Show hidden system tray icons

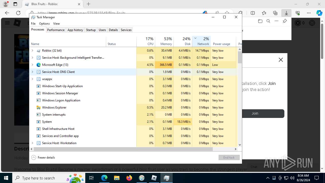[x=268, y=178]
